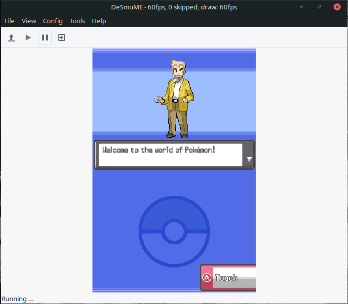The image size is (348, 304).
Task: Open the Tools menu
Action: (x=77, y=21)
